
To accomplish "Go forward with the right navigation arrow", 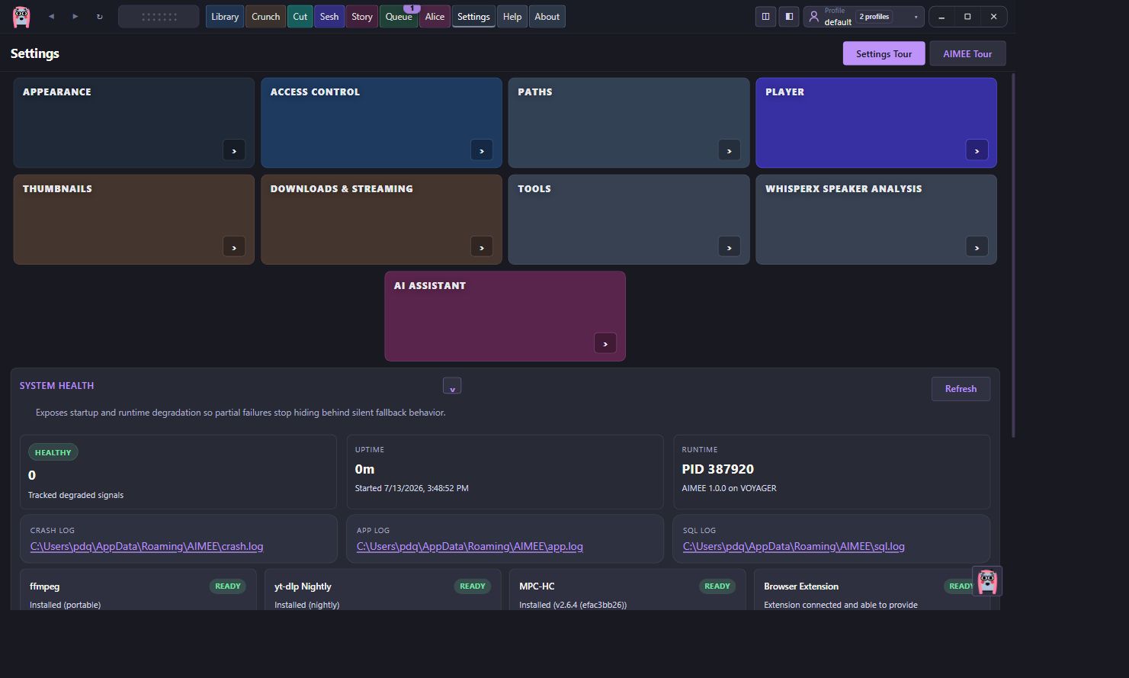I will point(75,17).
